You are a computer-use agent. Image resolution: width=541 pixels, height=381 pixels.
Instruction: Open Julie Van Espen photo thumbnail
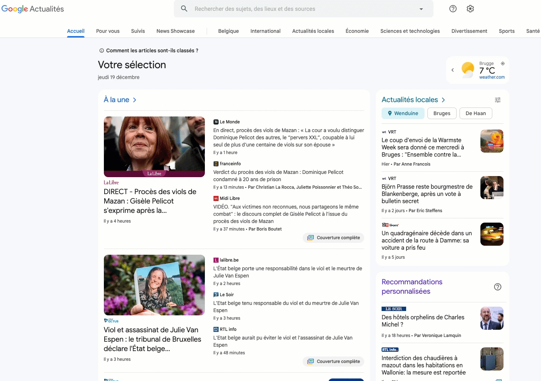(x=154, y=285)
